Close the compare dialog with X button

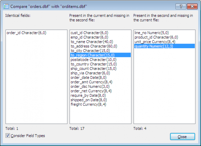pyautogui.click(x=192, y=6)
